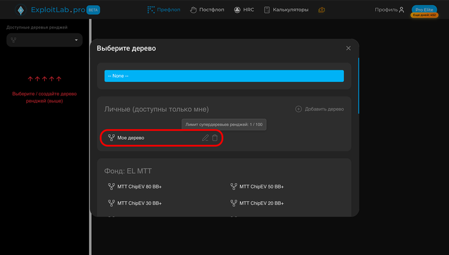Click tree icon next to MTT ChipEV 80 BB+
Viewport: 449px width, 255px height.
(112, 187)
